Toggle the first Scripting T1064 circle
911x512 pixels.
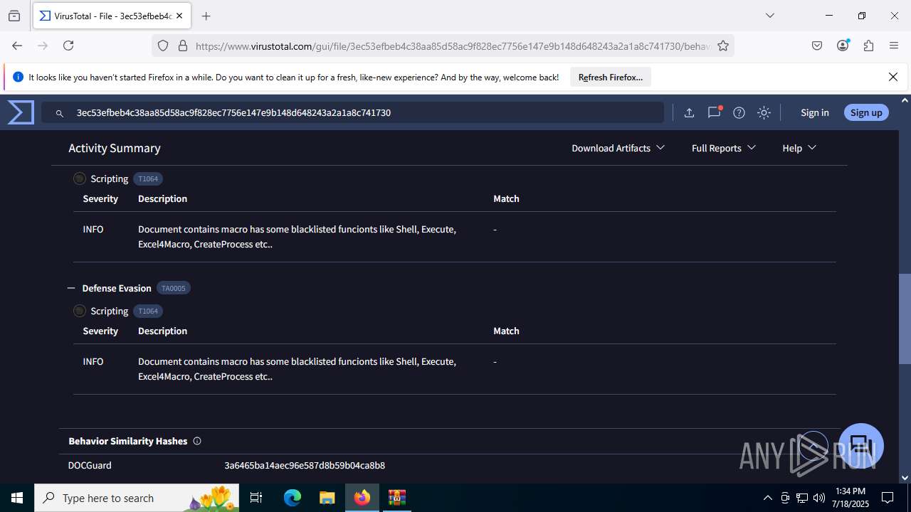click(x=80, y=178)
